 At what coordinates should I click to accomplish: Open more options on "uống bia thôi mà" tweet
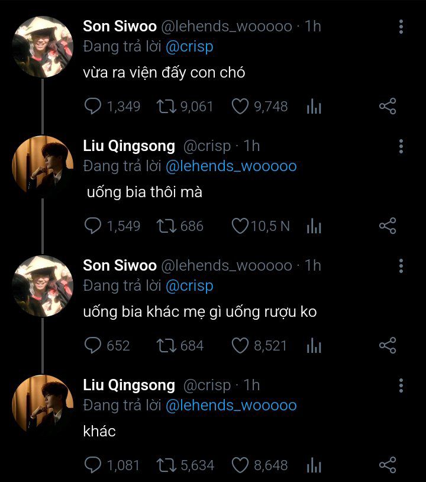point(401,146)
